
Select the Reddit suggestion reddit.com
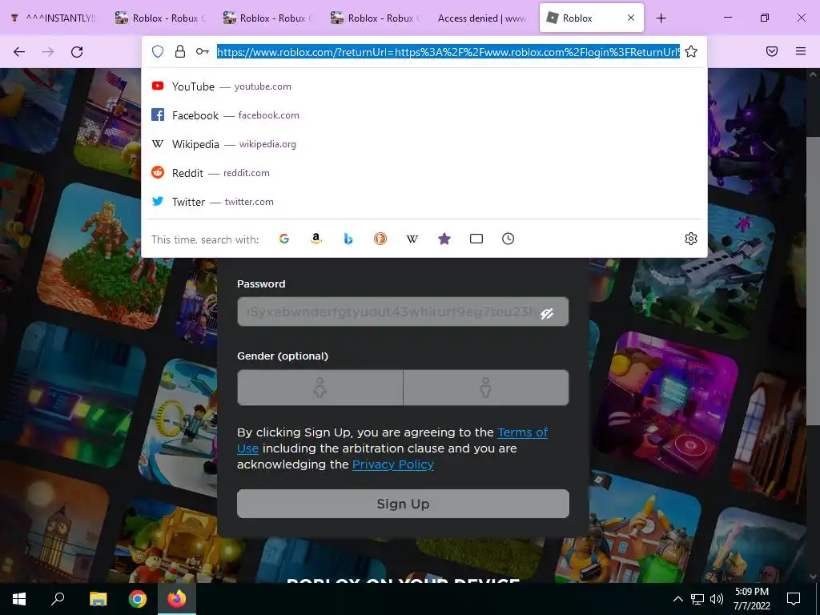tap(424, 173)
